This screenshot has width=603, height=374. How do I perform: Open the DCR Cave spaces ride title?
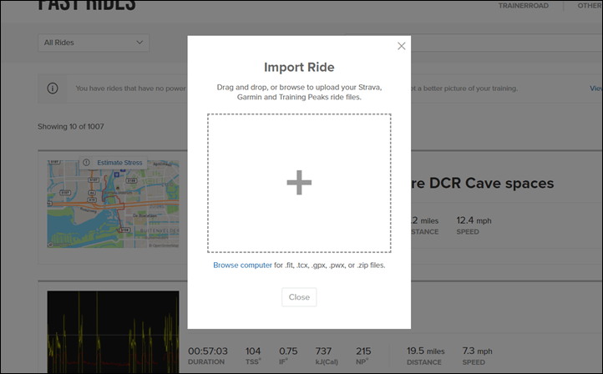tap(482, 184)
